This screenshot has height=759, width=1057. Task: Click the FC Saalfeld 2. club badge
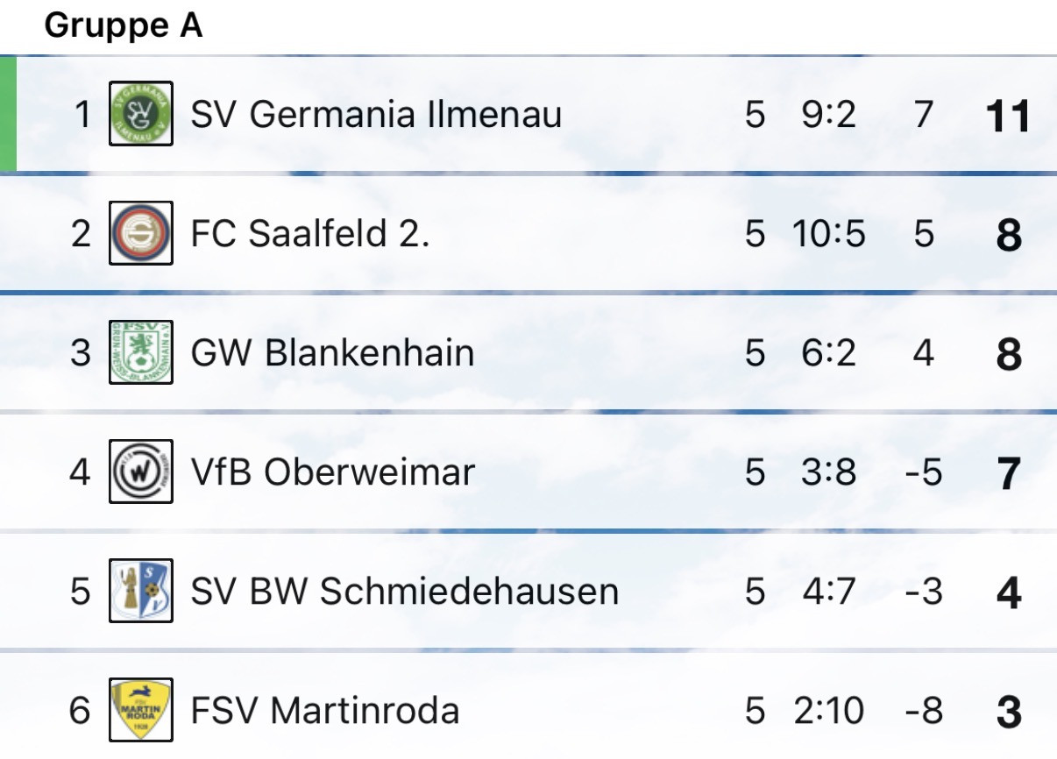point(139,234)
